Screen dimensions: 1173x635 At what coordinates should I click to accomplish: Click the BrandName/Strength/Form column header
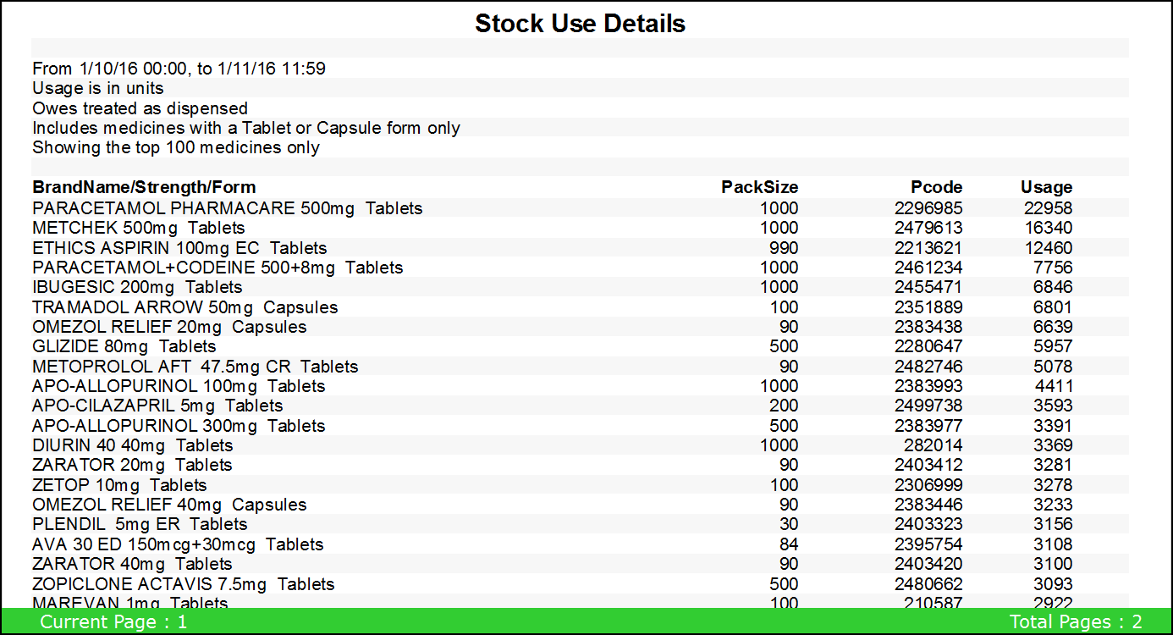click(x=144, y=187)
